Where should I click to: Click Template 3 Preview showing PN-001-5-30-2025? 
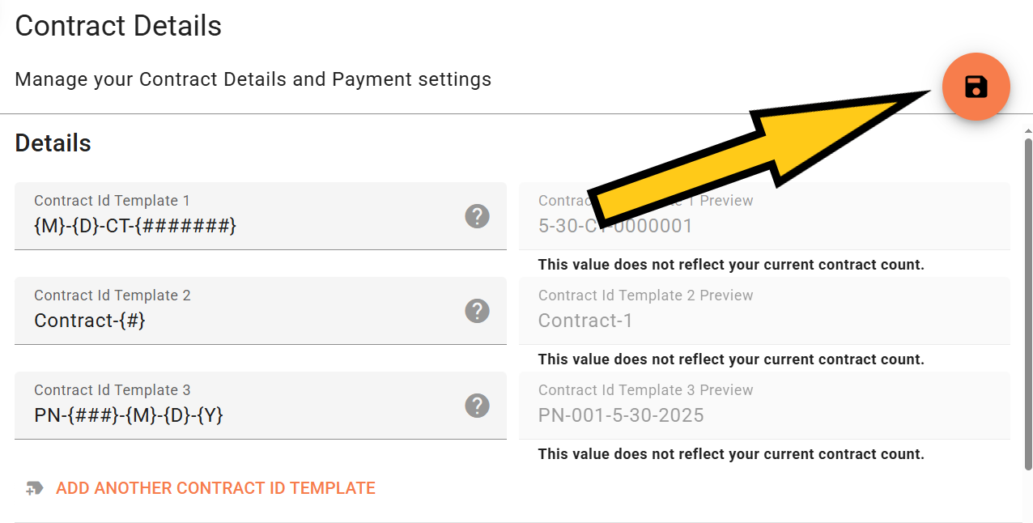point(763,415)
